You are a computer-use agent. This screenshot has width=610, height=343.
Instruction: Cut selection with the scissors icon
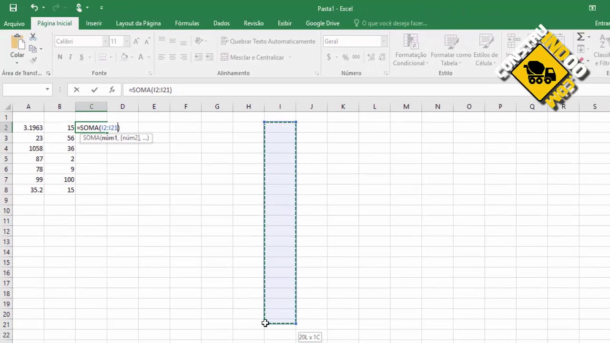tap(33, 37)
